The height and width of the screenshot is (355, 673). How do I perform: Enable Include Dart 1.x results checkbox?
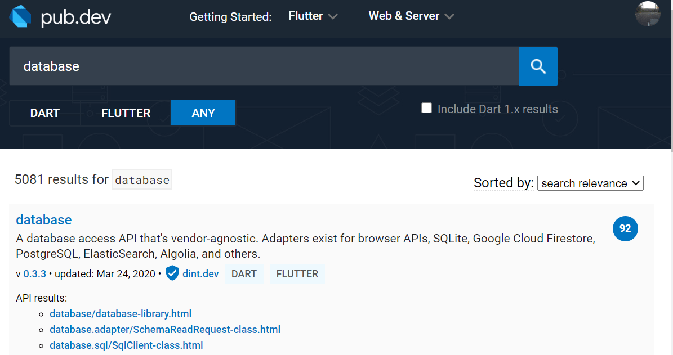pos(426,108)
